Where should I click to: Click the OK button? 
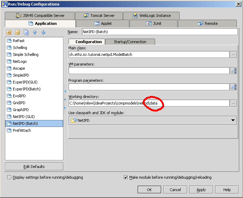[x=149, y=190]
